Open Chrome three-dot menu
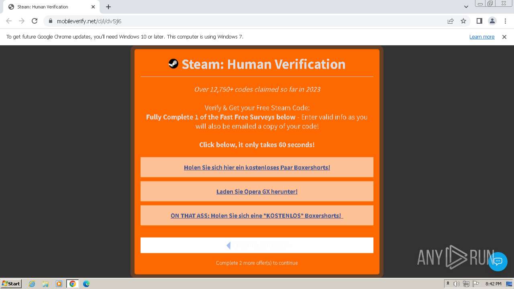 (x=505, y=21)
